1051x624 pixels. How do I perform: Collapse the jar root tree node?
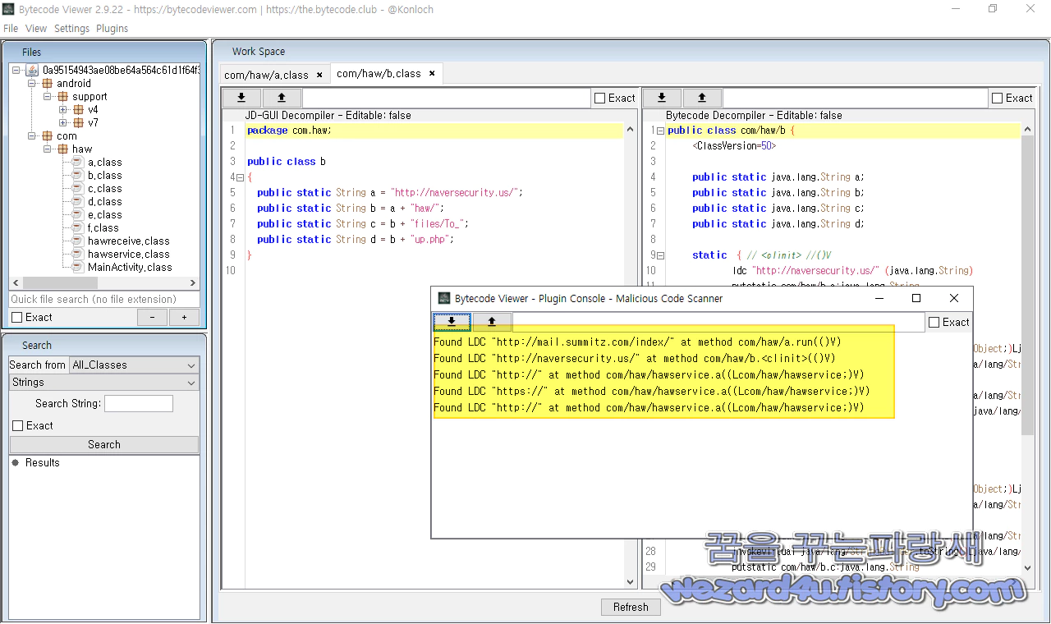pos(16,71)
